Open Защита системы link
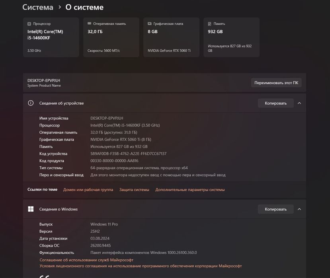The image size is (330, 278). pyautogui.click(x=134, y=189)
